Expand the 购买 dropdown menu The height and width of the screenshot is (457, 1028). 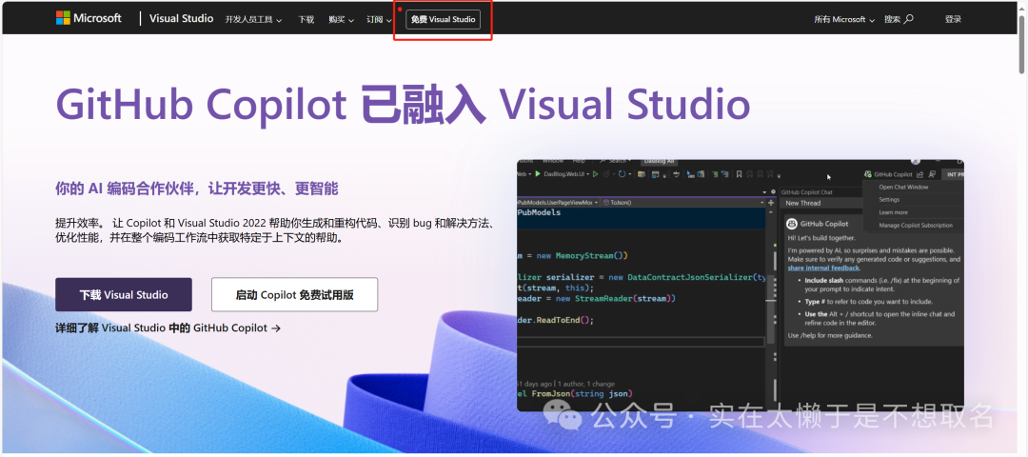pyautogui.click(x=341, y=20)
